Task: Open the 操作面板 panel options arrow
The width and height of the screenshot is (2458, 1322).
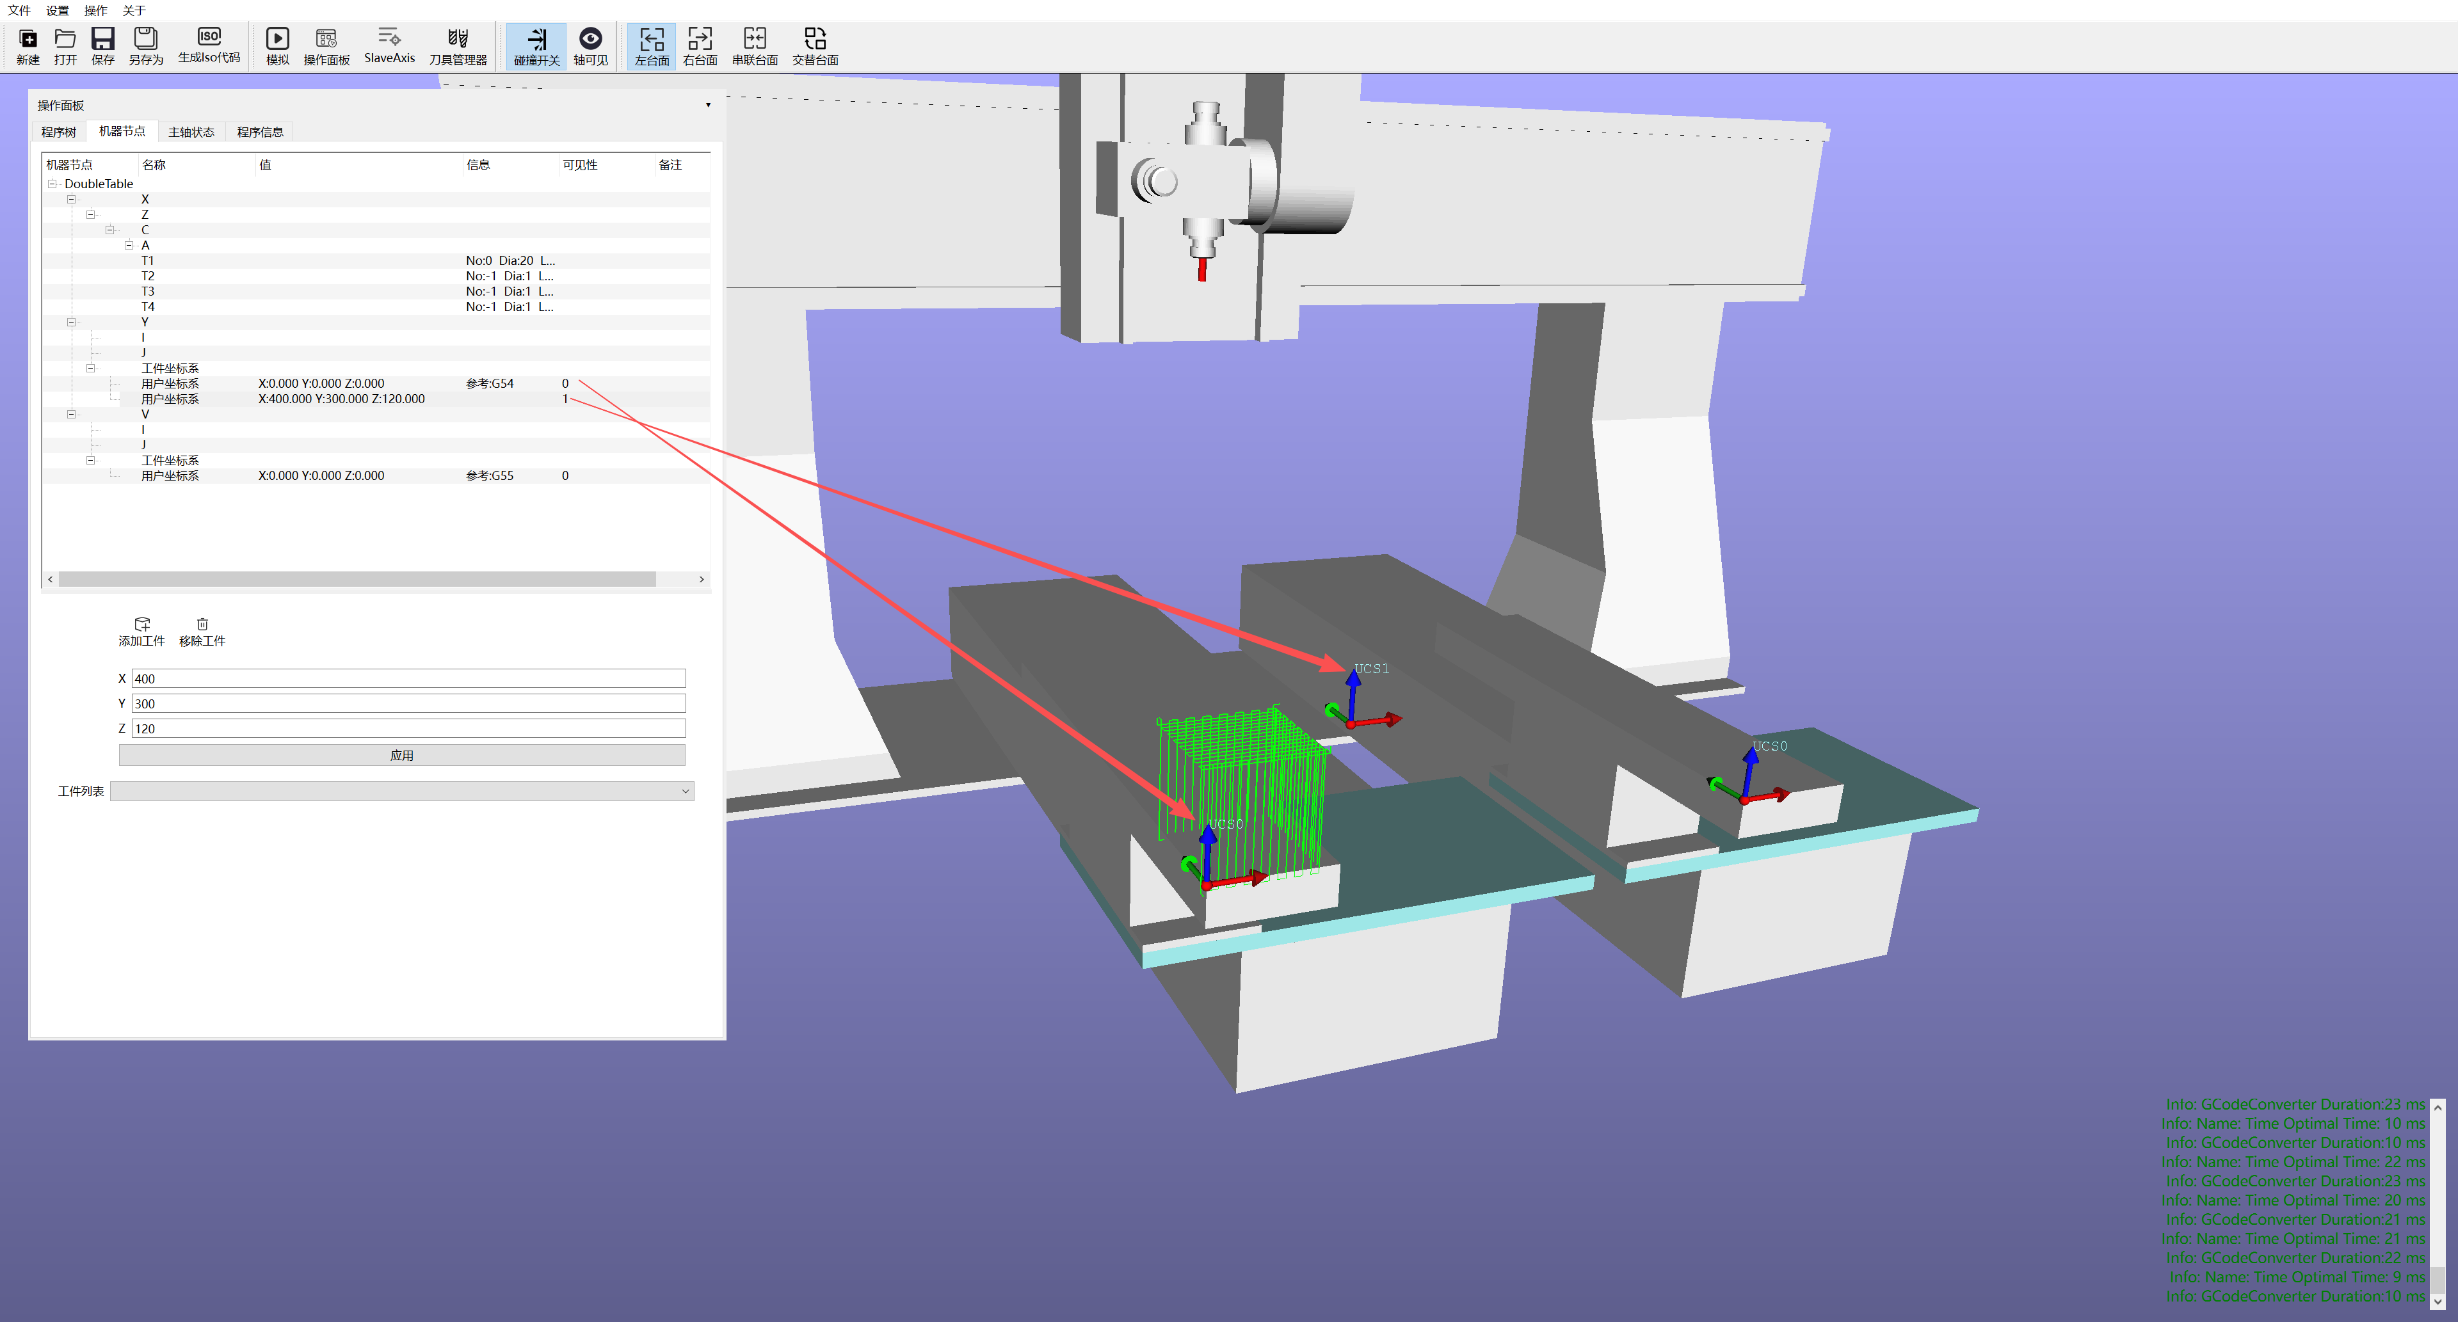Action: [707, 105]
